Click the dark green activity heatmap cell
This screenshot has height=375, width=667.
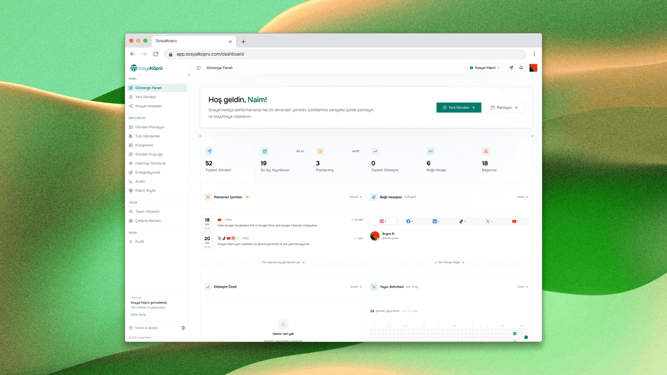click(x=526, y=337)
